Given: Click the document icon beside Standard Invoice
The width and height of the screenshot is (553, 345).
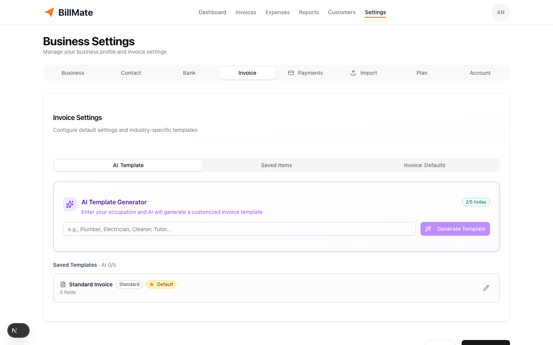Looking at the screenshot, I should coord(63,284).
